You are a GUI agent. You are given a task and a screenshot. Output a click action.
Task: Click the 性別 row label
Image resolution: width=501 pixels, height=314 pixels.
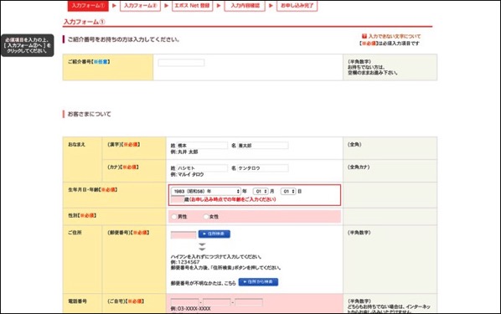[x=82, y=216]
